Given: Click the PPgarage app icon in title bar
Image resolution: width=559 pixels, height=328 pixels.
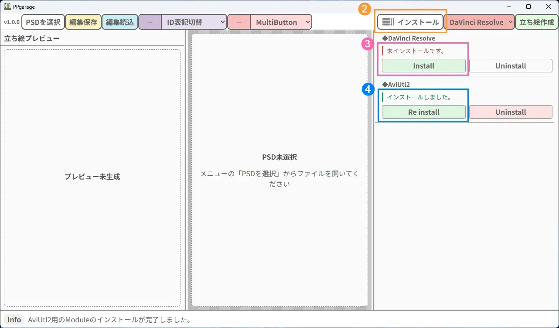Looking at the screenshot, I should point(7,7).
